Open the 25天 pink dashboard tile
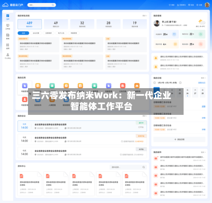The width and height of the screenshot is (212, 203). coord(192,44)
